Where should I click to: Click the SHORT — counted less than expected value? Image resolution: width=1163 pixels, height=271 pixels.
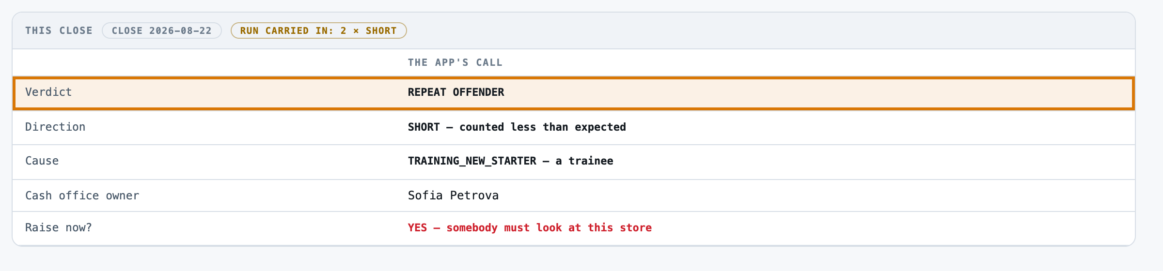(517, 127)
